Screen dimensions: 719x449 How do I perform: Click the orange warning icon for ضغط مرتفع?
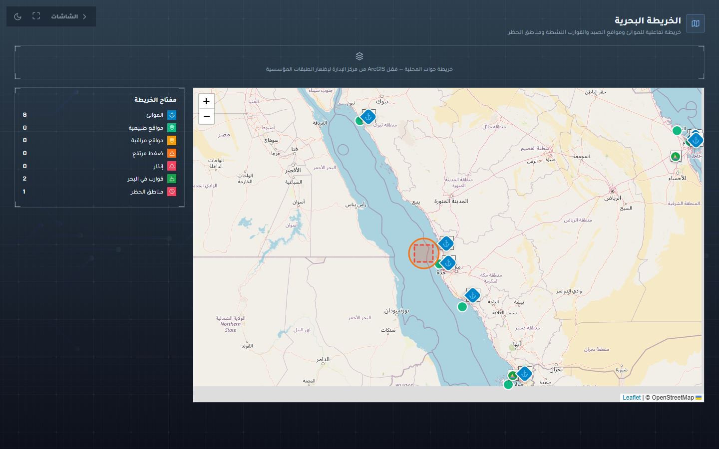point(172,154)
